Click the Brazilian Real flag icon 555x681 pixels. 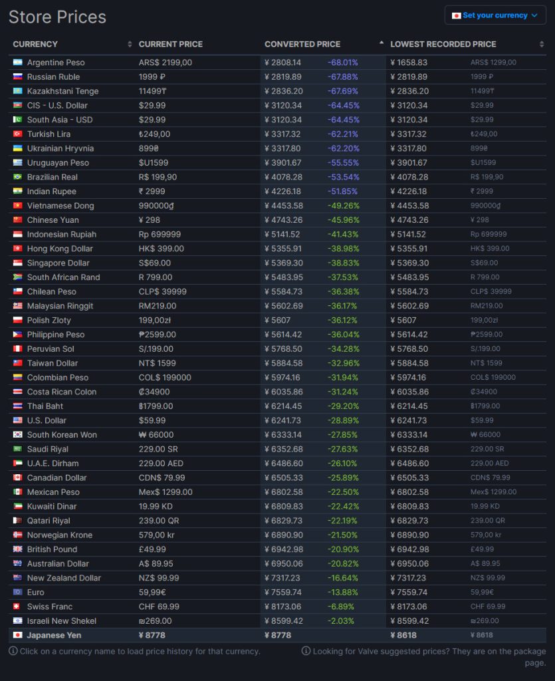pyautogui.click(x=18, y=177)
